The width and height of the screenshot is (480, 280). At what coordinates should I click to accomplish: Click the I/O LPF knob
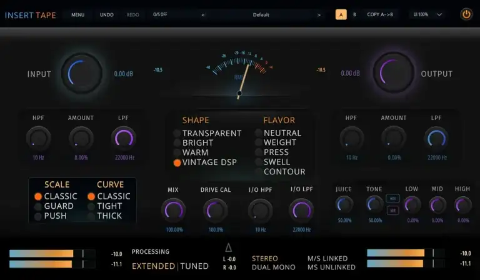point(301,211)
